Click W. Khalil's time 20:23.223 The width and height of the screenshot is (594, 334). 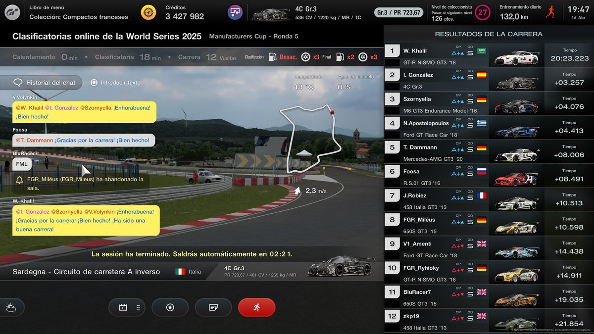pyautogui.click(x=569, y=58)
